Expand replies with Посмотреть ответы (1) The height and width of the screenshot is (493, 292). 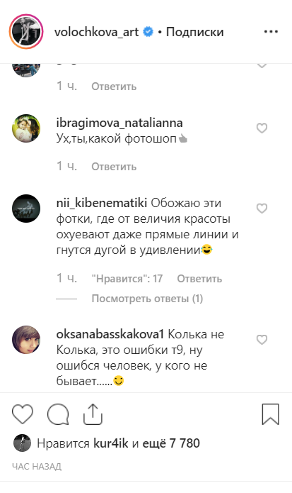click(x=147, y=299)
